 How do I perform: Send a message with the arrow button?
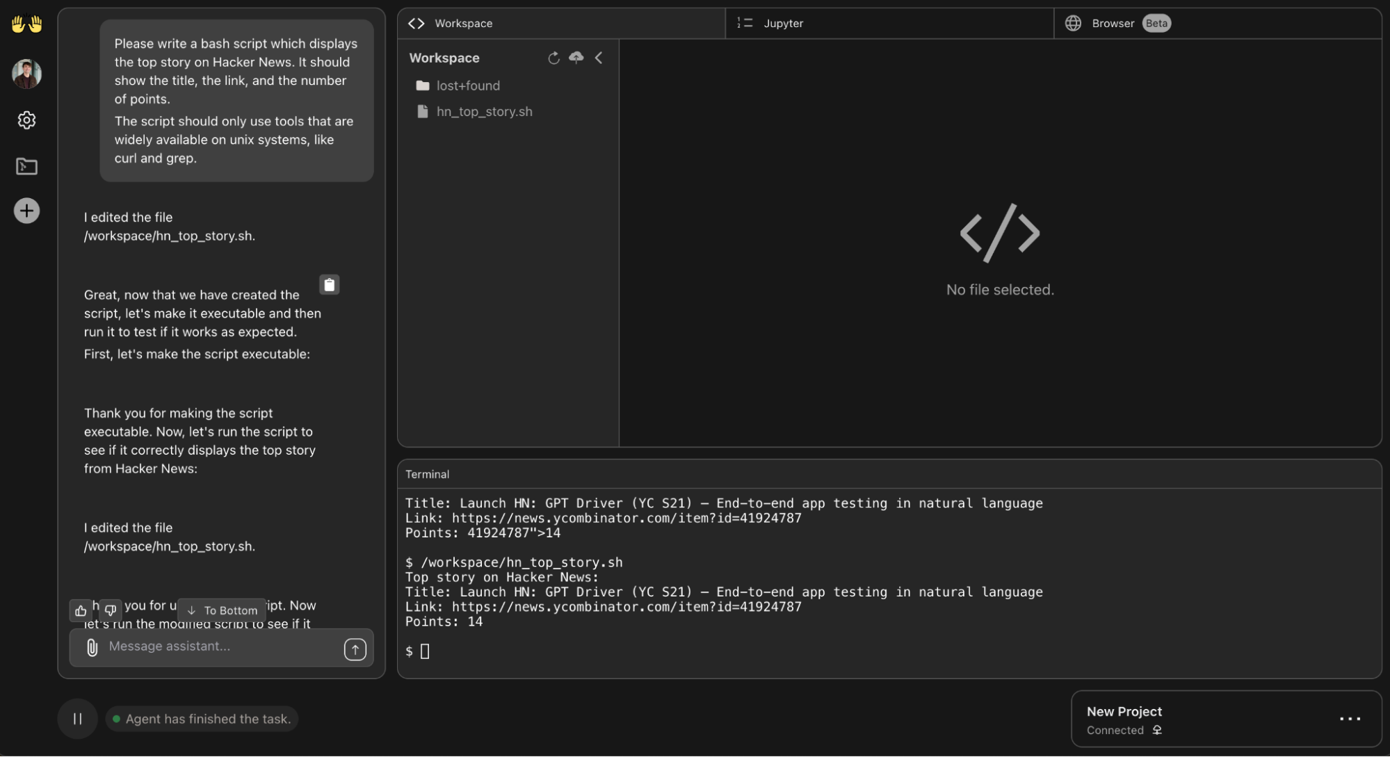click(x=355, y=649)
